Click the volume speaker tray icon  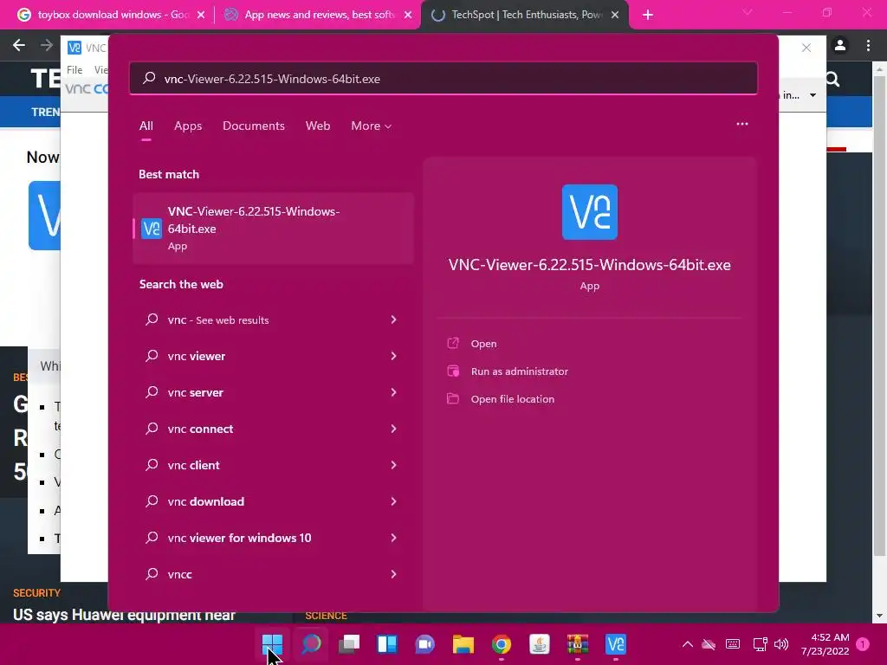(781, 644)
